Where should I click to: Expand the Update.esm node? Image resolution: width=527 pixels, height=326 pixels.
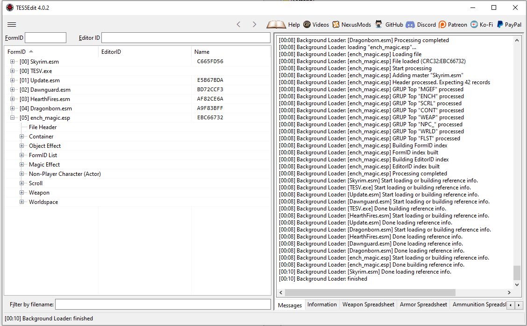pyautogui.click(x=13, y=80)
